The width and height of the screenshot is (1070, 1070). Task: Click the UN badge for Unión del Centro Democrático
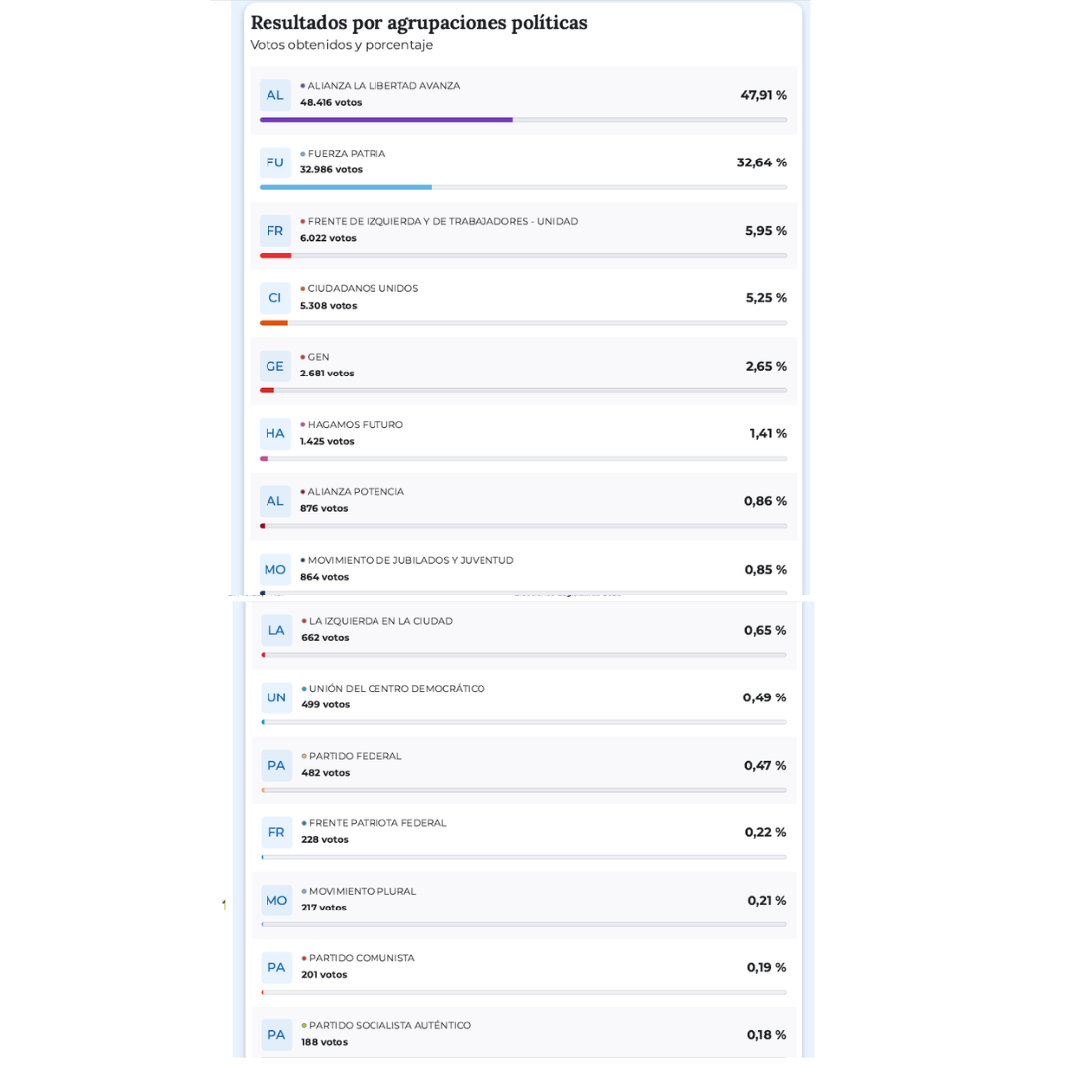[276, 697]
